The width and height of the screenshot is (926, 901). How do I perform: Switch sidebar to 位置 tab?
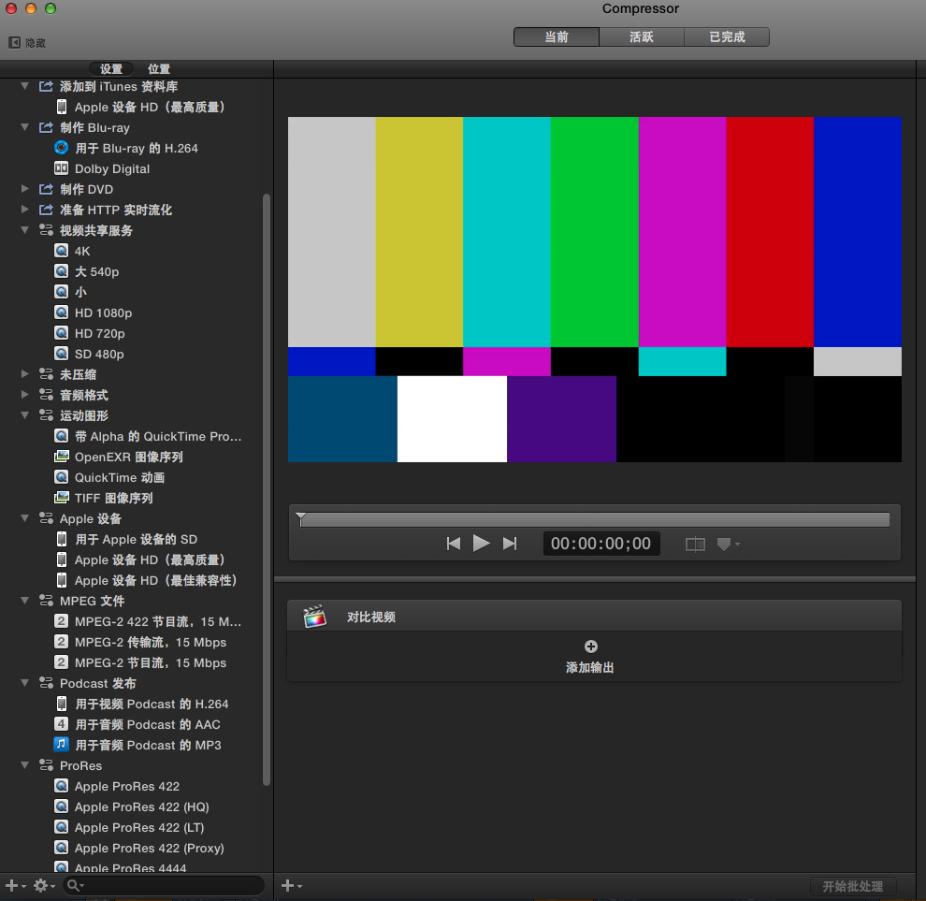159,69
